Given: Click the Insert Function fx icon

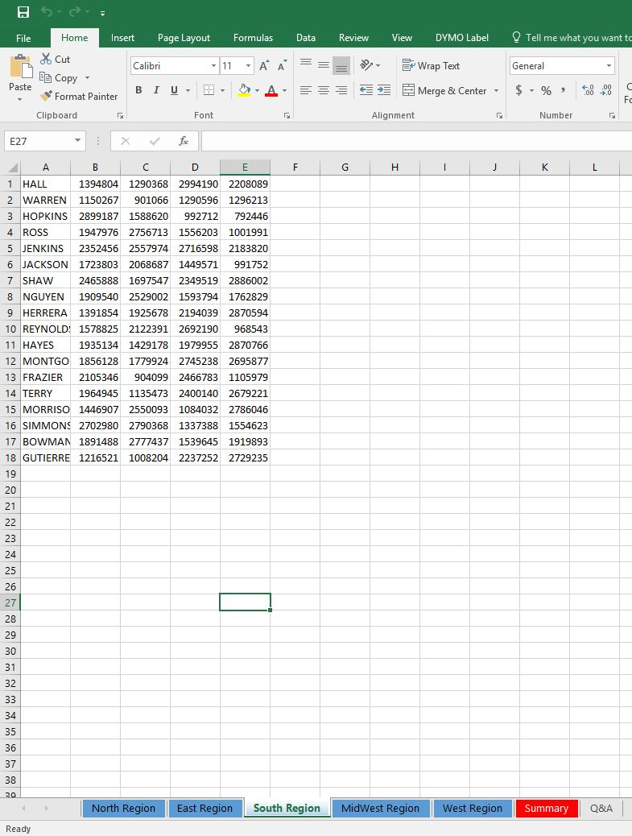Looking at the screenshot, I should click(184, 141).
